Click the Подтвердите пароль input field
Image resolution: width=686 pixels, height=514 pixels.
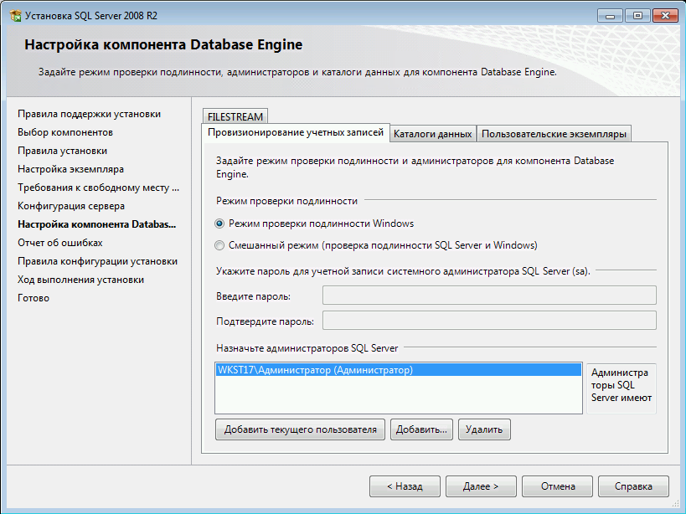pos(489,321)
